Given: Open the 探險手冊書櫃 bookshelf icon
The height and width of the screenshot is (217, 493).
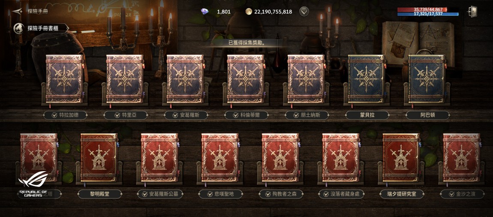Looking at the screenshot, I should [18, 28].
